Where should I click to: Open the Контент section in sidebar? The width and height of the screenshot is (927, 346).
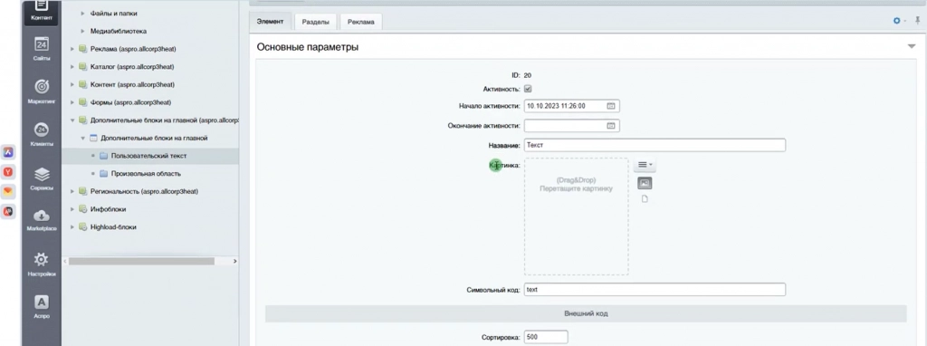point(42,11)
